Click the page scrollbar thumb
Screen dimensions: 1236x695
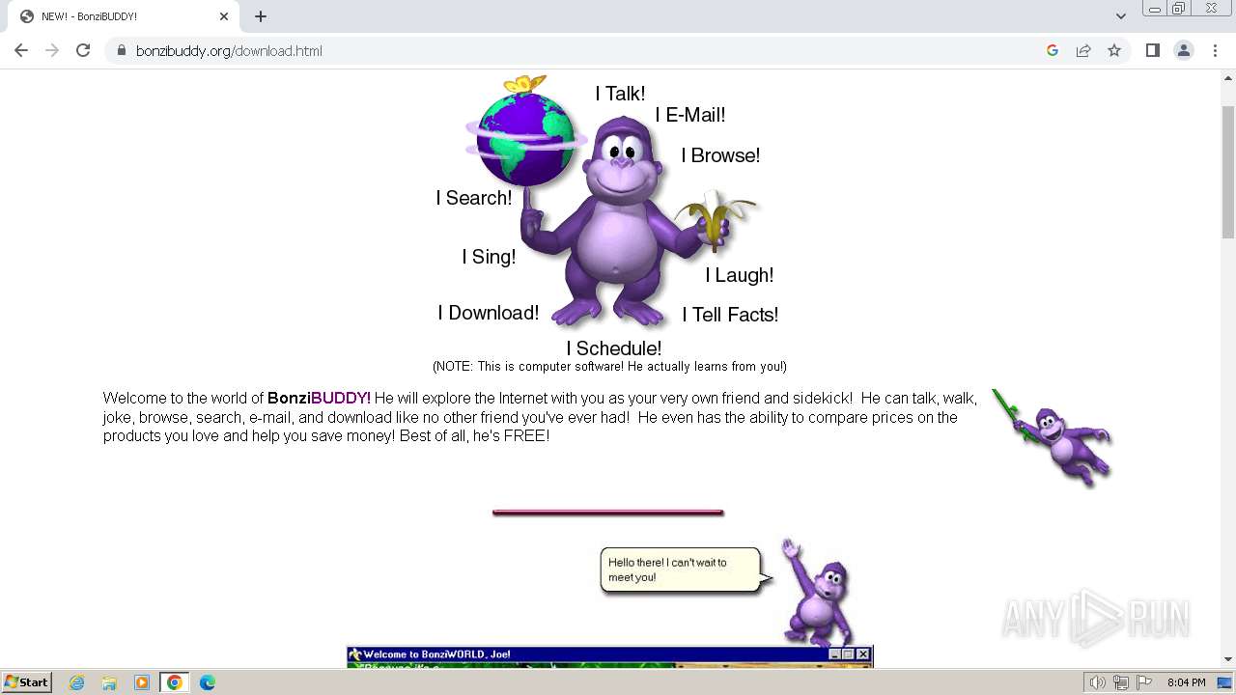point(1228,171)
